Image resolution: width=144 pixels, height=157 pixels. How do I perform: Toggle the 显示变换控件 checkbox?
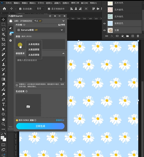(49, 9)
